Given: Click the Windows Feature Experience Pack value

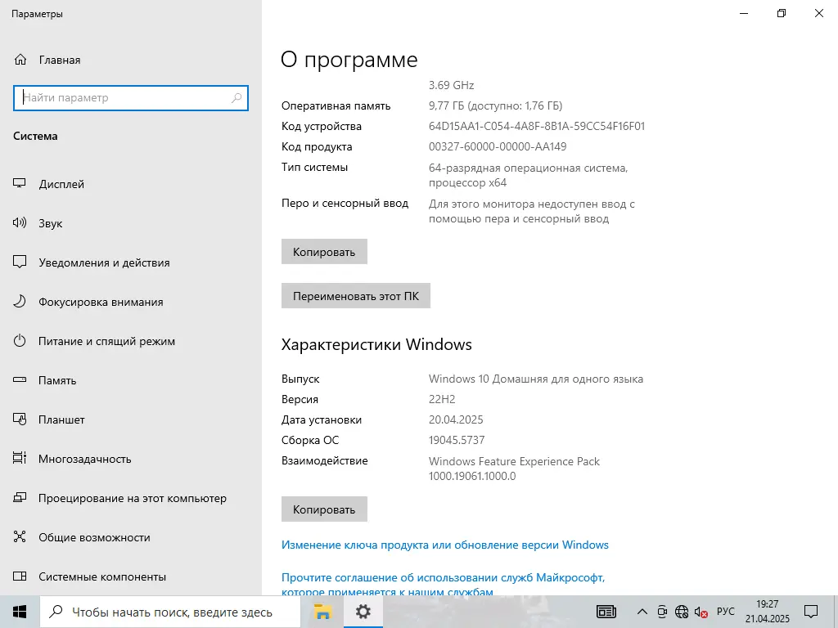Looking at the screenshot, I should click(x=514, y=469).
